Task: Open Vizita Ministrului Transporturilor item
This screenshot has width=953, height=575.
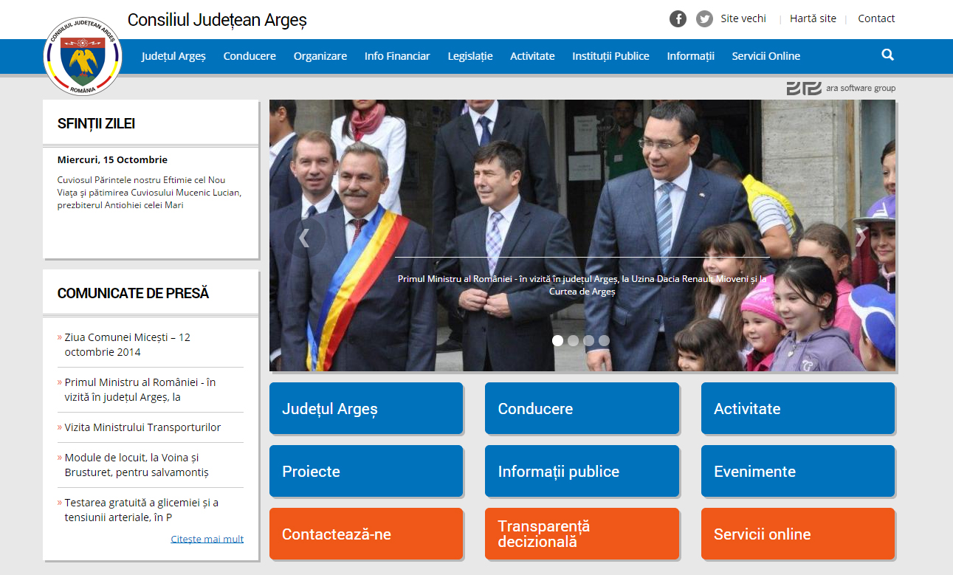Action: click(142, 427)
